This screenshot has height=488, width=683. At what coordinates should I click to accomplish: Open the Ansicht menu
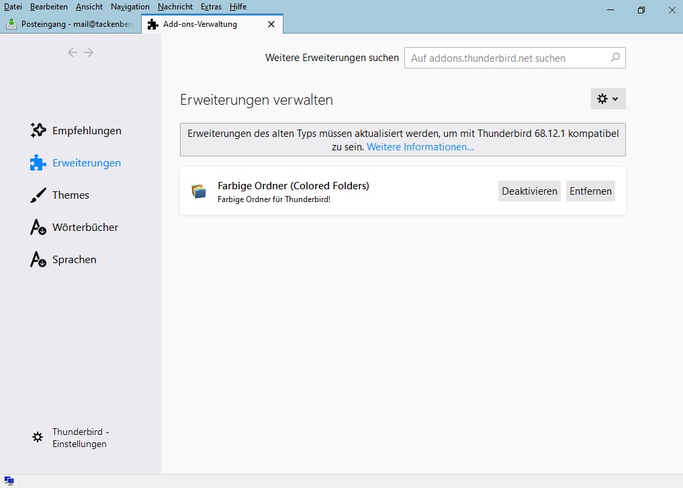(x=89, y=7)
